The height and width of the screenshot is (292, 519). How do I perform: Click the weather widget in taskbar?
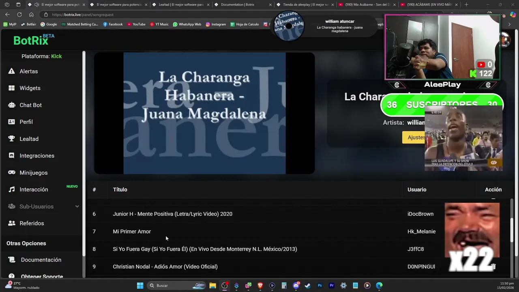tap(21, 286)
